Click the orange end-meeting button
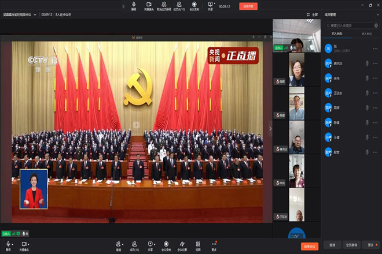382x254 pixels. 310,246
